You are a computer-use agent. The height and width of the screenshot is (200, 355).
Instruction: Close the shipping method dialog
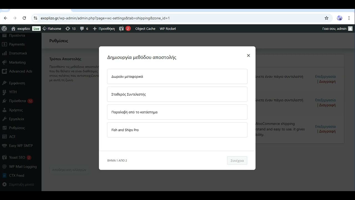(248, 56)
